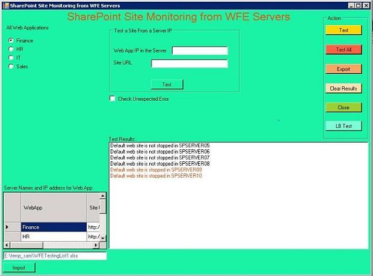Choose the IT radio button
The height and width of the screenshot is (276, 373).
click(x=11, y=58)
